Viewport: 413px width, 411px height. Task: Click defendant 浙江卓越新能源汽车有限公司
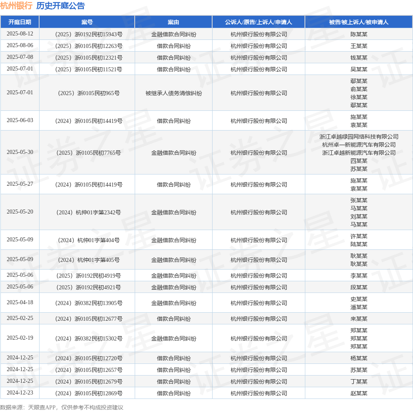[359, 153]
